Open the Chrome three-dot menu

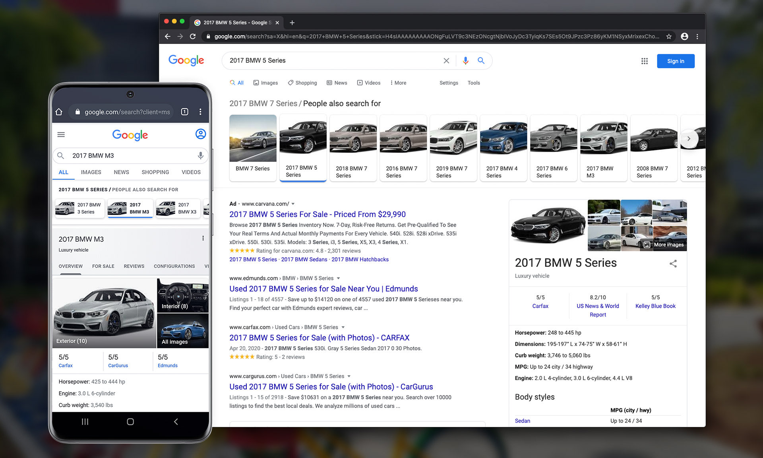[697, 37]
